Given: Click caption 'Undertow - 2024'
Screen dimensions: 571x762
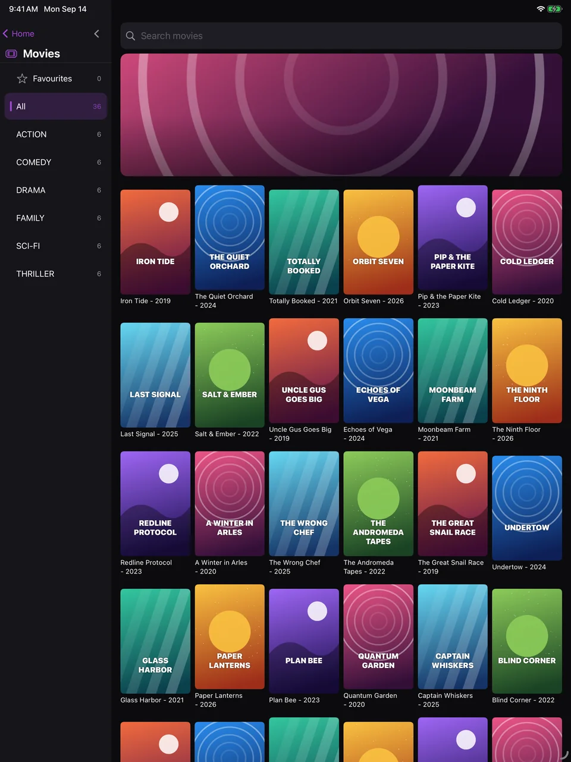Looking at the screenshot, I should click(519, 567).
